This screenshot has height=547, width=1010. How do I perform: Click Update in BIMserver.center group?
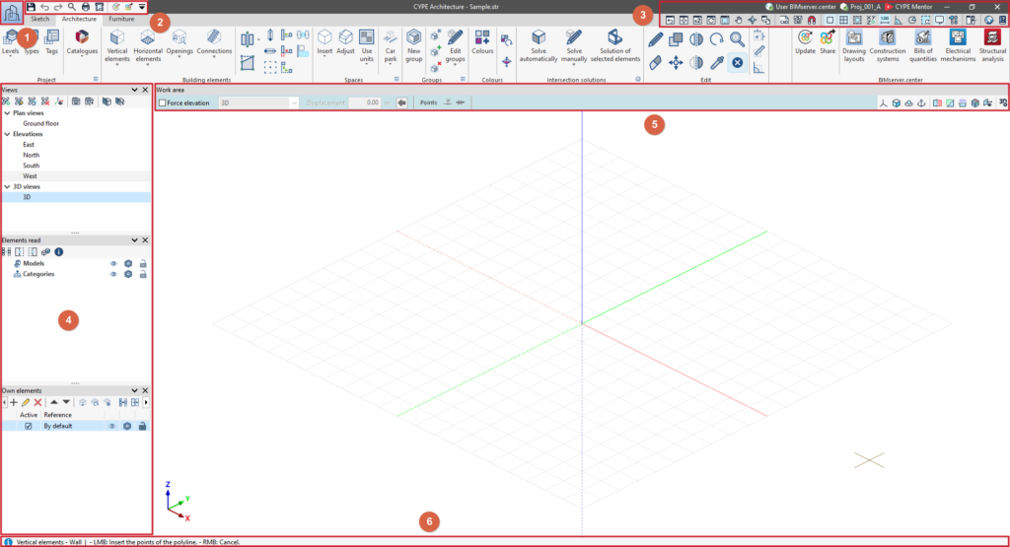[x=805, y=41]
